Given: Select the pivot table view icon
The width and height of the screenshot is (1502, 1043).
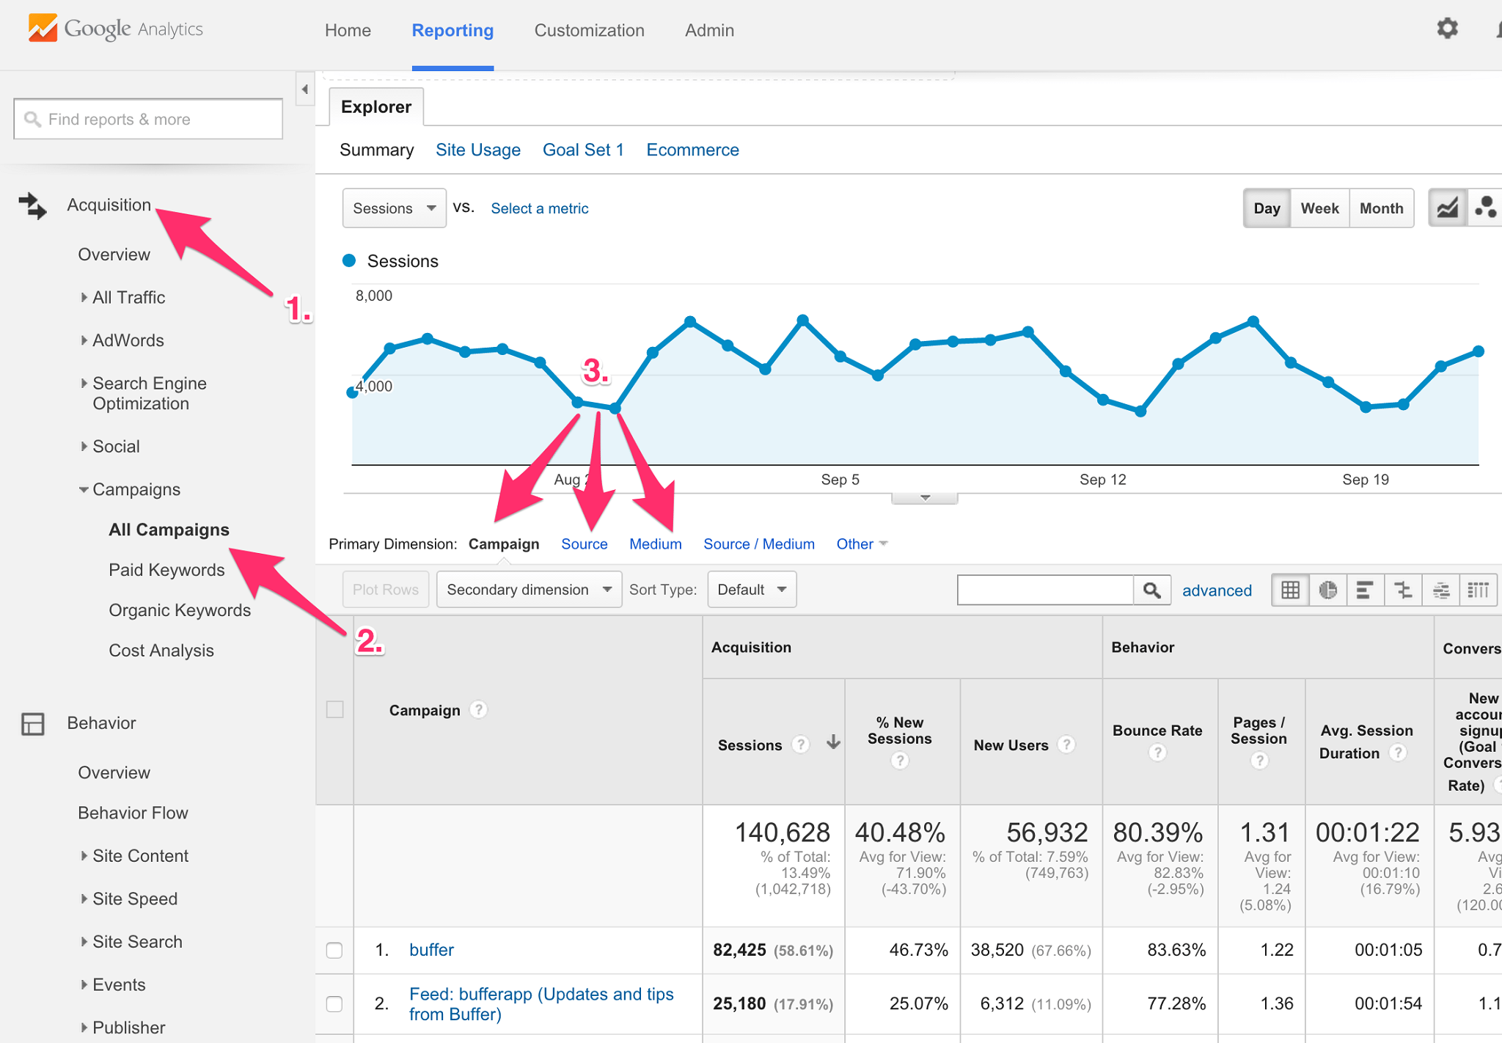Looking at the screenshot, I should (1478, 590).
